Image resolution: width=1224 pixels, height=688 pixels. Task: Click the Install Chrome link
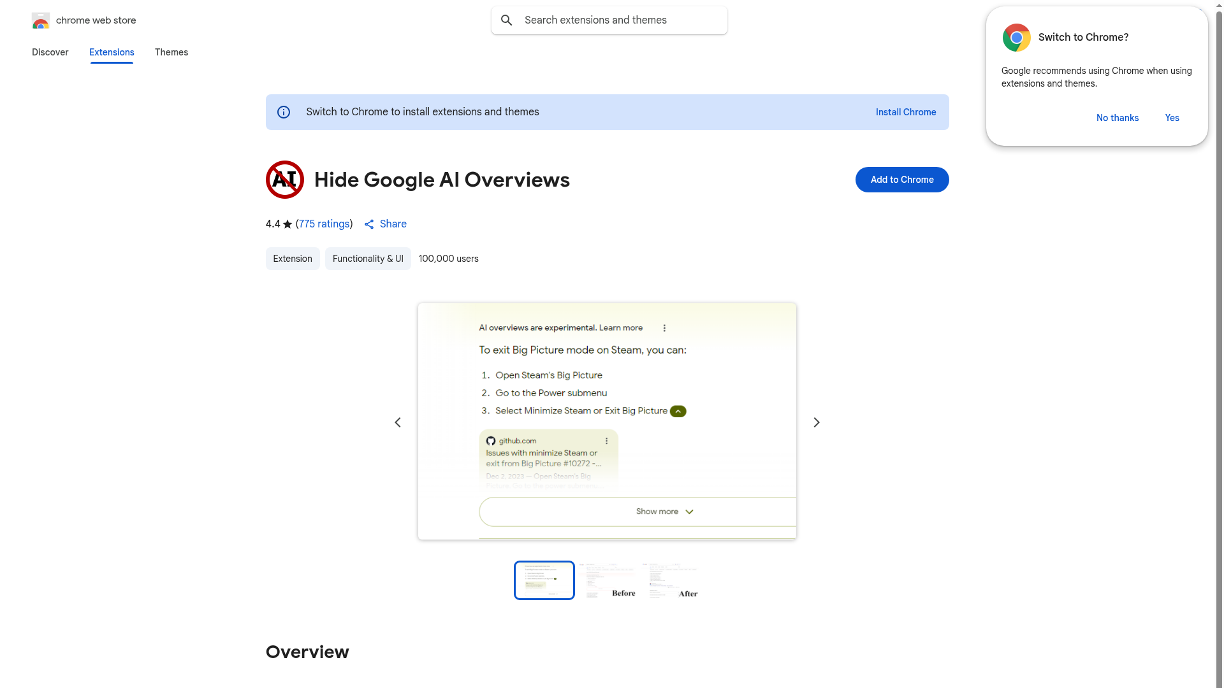[906, 112]
